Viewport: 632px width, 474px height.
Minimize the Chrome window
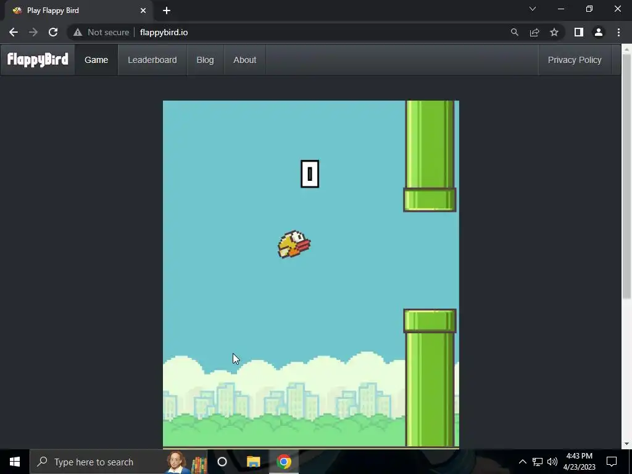(560, 9)
